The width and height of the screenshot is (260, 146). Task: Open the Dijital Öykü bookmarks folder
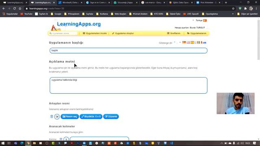[173, 14]
